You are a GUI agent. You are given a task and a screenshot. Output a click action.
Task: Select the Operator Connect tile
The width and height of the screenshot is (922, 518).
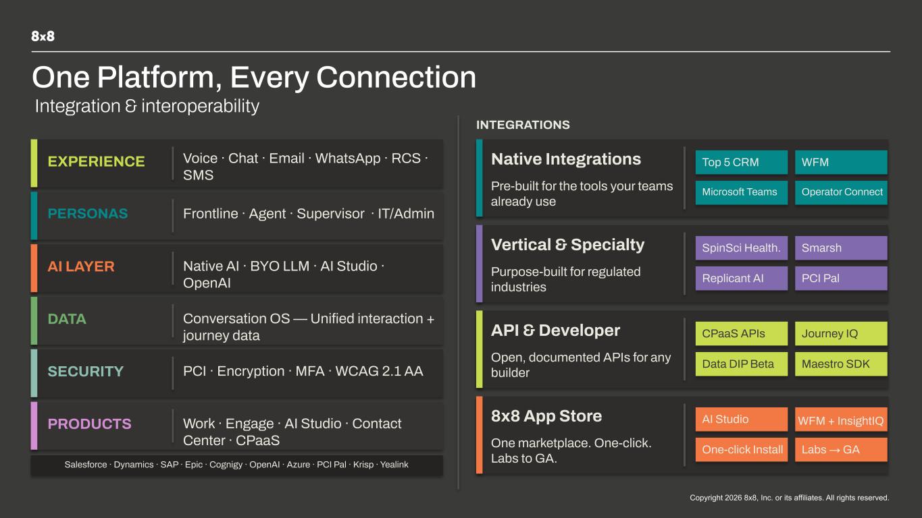tap(841, 192)
